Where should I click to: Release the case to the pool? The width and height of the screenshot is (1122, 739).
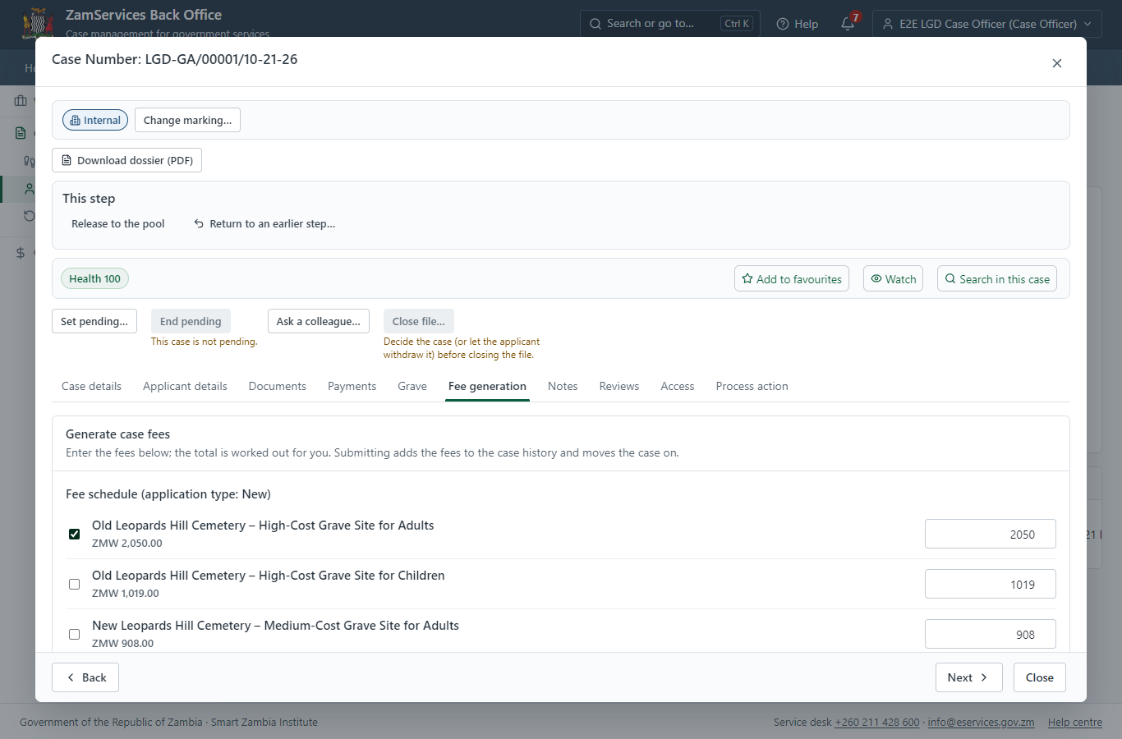tap(118, 223)
